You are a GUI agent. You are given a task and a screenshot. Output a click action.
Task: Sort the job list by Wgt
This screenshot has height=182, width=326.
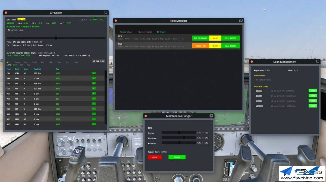(22, 65)
